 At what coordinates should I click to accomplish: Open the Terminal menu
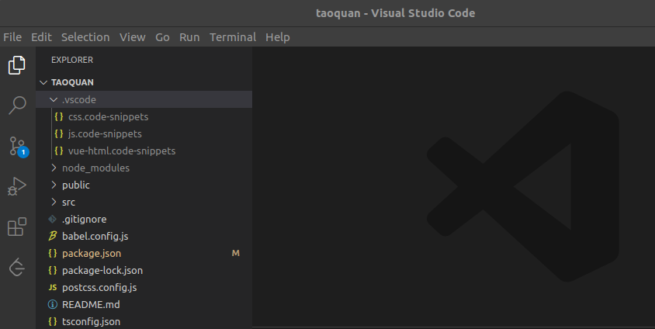233,37
